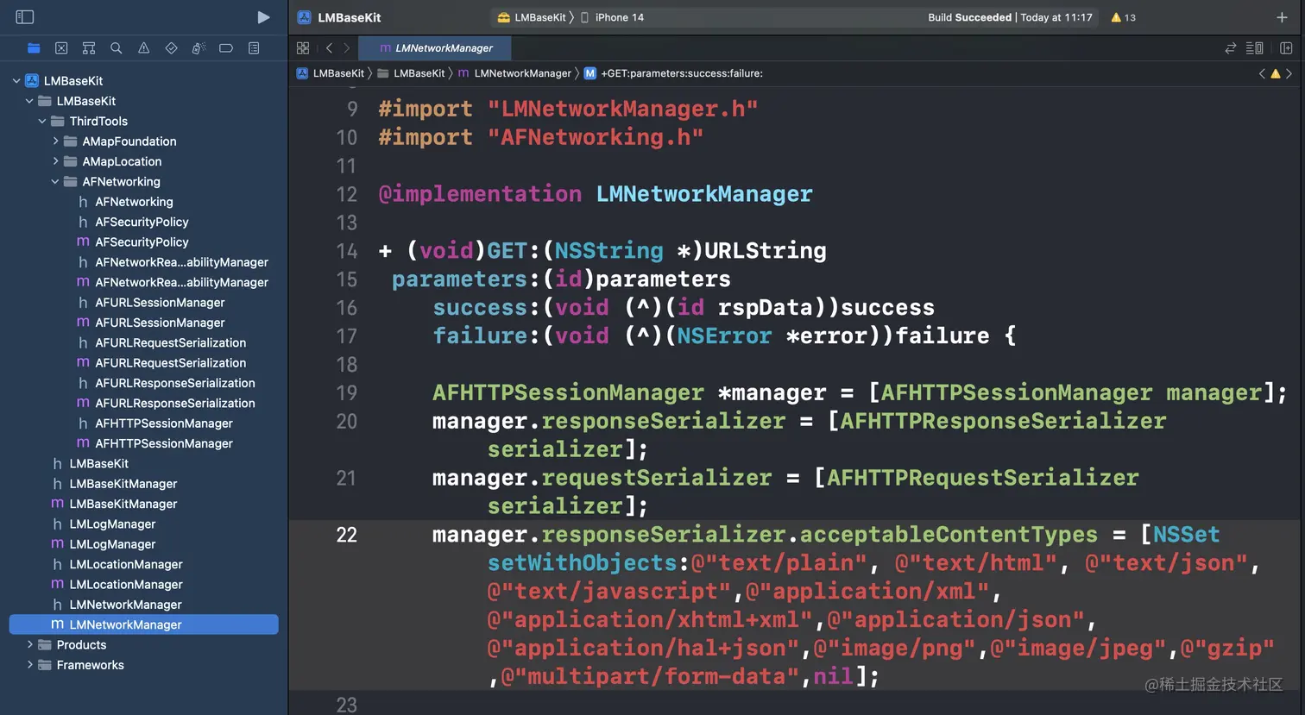Run the build with the play button
Image resolution: width=1305 pixels, height=715 pixels.
coord(263,17)
